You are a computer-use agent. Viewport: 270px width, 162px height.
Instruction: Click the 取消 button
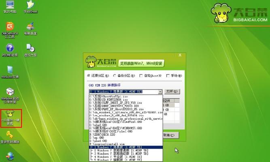(170, 135)
